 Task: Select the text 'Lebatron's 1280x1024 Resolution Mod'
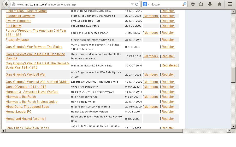[x=95, y=82]
